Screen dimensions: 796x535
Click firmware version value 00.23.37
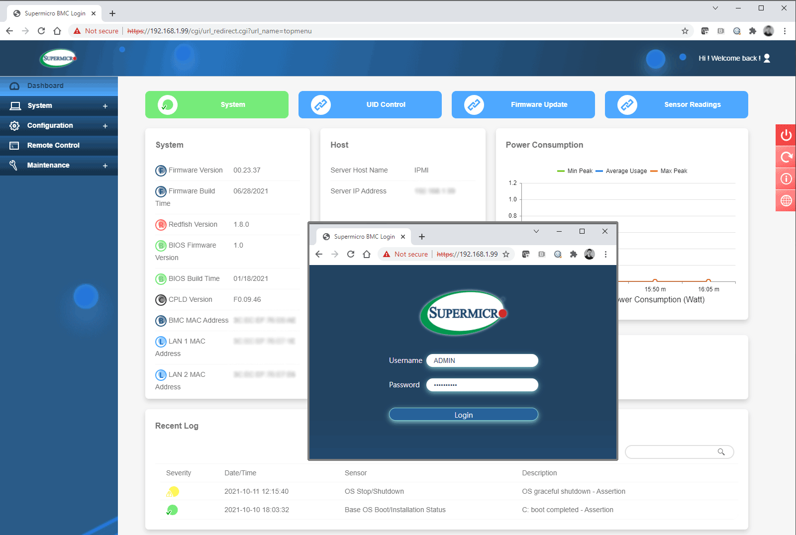(247, 170)
